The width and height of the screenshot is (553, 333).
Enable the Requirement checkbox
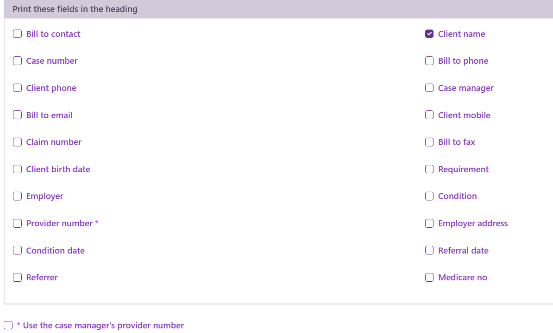tap(429, 169)
